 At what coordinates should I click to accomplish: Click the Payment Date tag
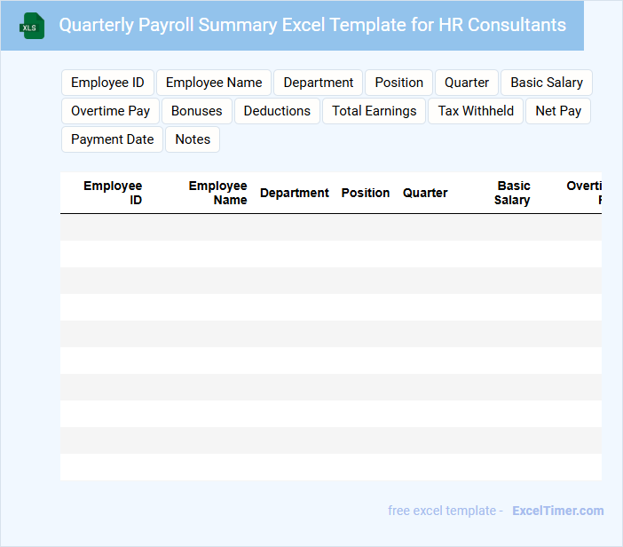click(x=112, y=139)
